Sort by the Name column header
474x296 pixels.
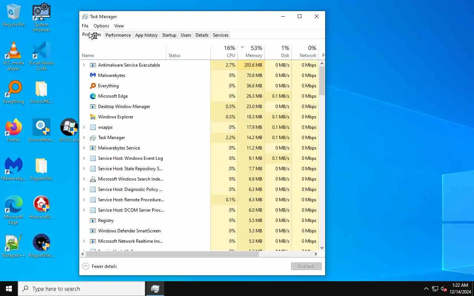(123, 52)
